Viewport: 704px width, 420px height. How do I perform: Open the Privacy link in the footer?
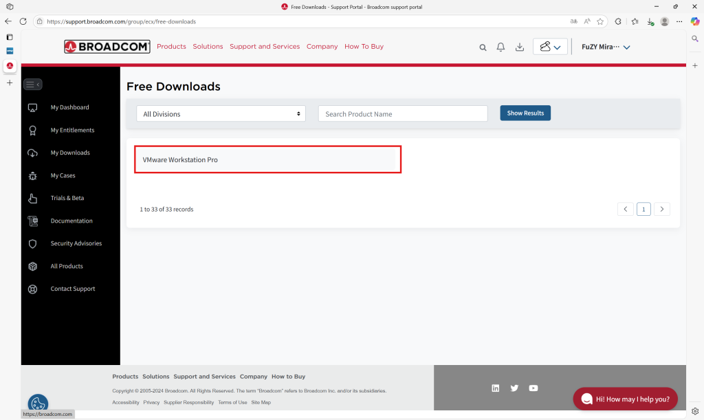coord(151,403)
